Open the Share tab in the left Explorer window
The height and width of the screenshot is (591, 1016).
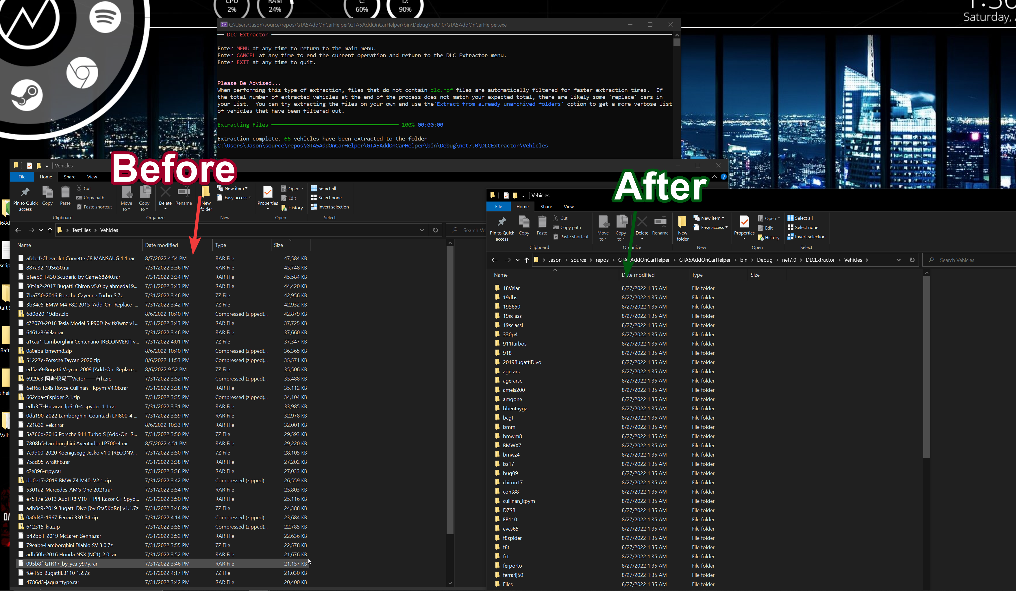point(69,177)
